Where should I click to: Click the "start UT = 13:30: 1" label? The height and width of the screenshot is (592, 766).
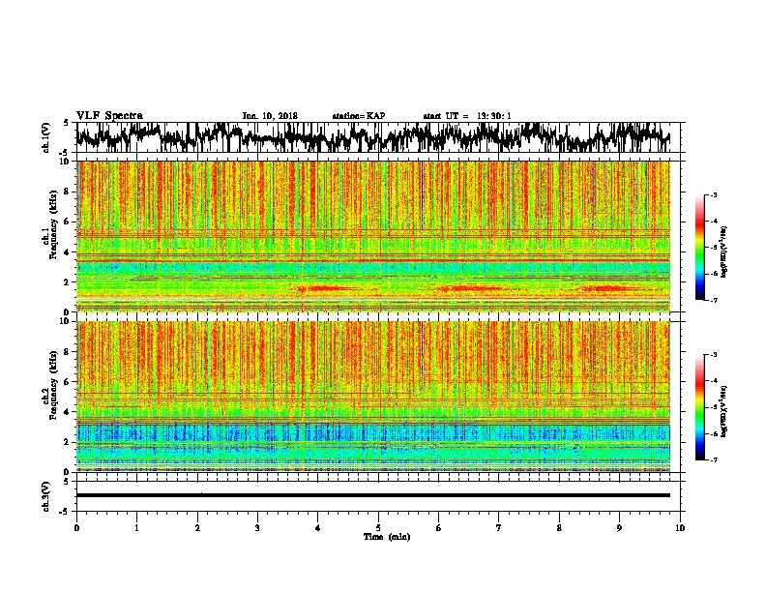point(466,116)
